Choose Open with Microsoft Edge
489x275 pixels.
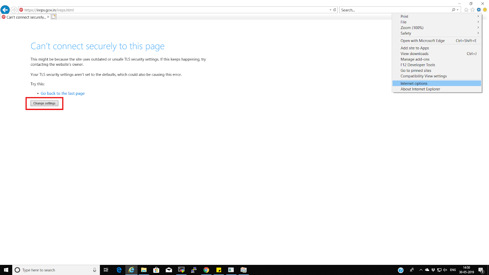[437, 41]
